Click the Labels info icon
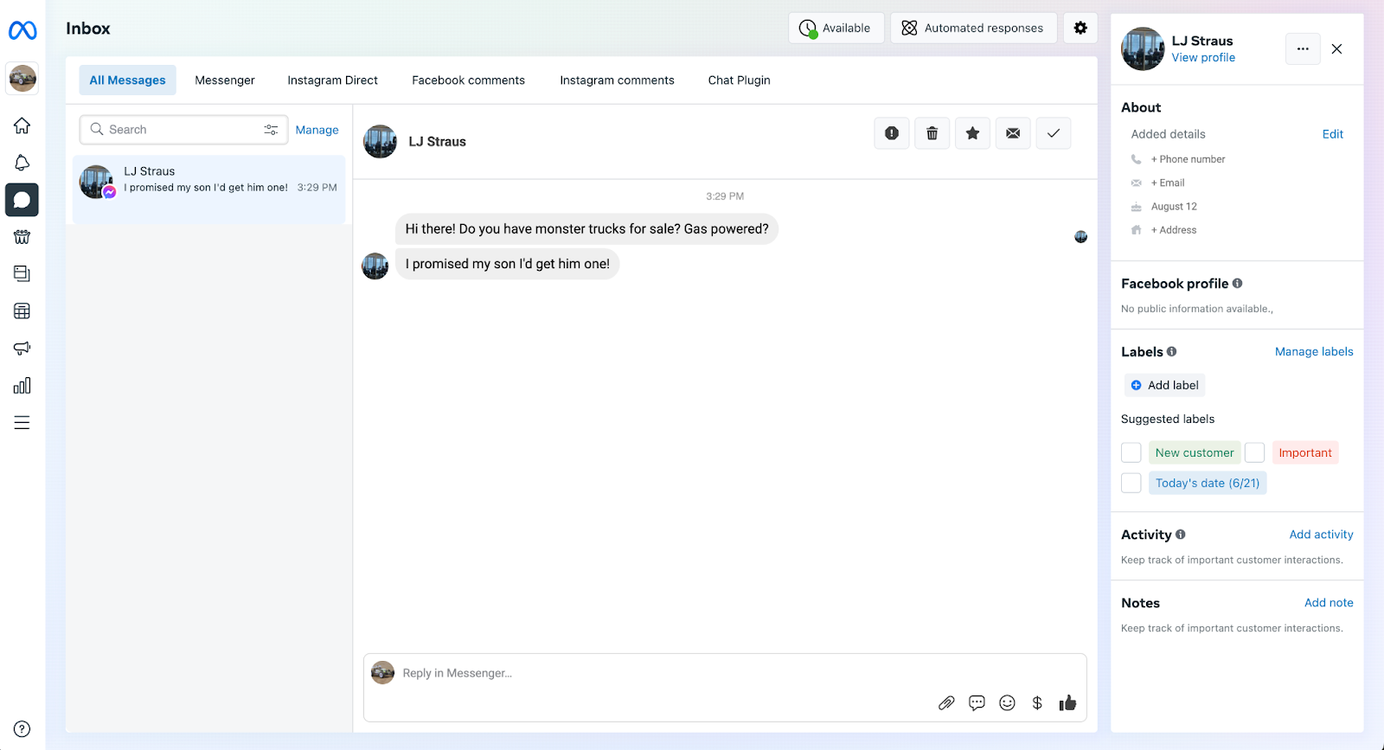1384x750 pixels. pyautogui.click(x=1172, y=351)
